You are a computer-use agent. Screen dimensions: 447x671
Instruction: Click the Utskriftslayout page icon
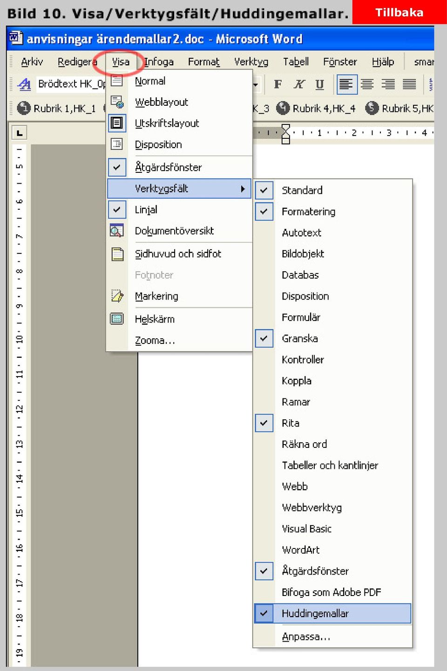point(117,123)
